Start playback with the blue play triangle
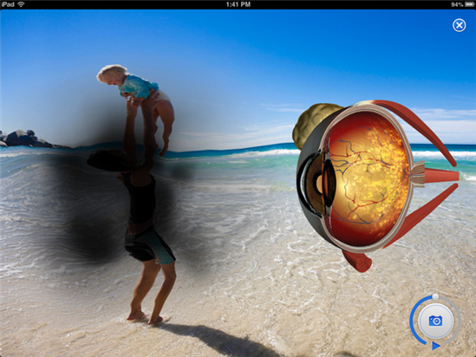 click(436, 346)
